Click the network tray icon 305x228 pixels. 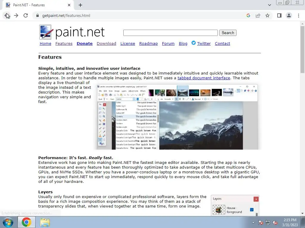(x=268, y=222)
